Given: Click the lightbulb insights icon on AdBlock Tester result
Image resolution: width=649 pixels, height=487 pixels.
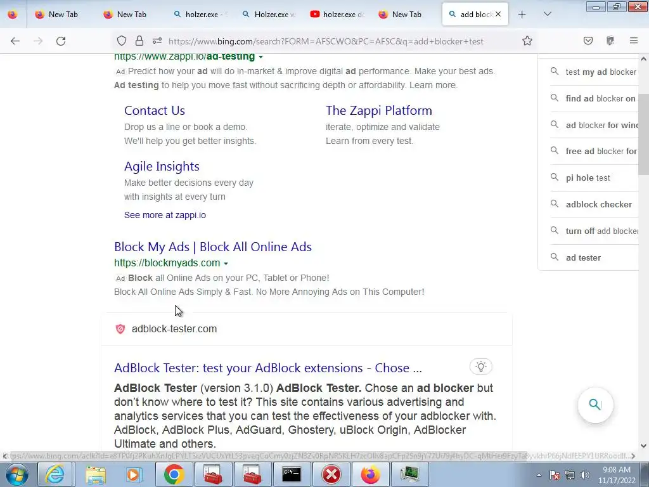Looking at the screenshot, I should 480,367.
